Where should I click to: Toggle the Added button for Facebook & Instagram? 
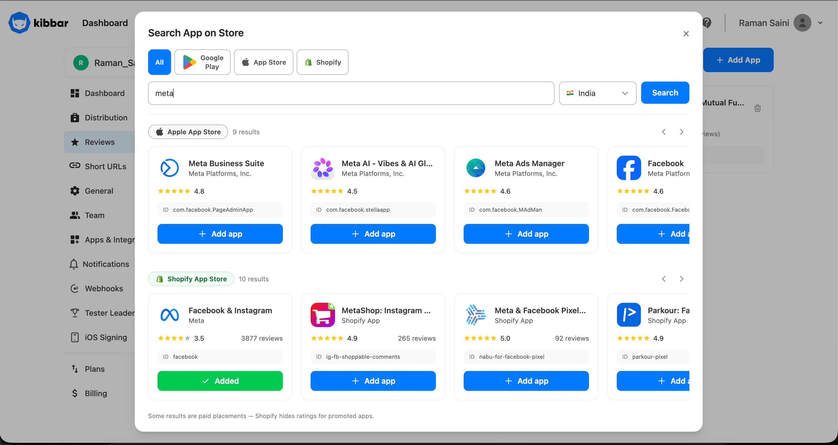point(220,381)
